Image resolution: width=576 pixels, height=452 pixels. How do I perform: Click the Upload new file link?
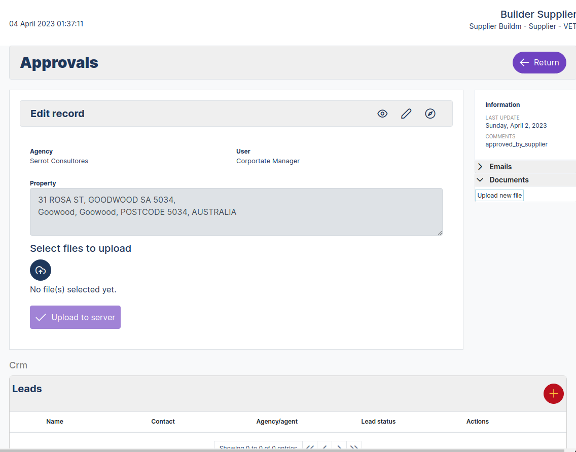pos(499,195)
